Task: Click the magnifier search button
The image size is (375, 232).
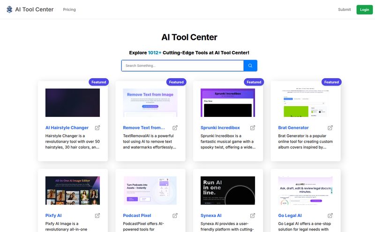Action: (250, 65)
